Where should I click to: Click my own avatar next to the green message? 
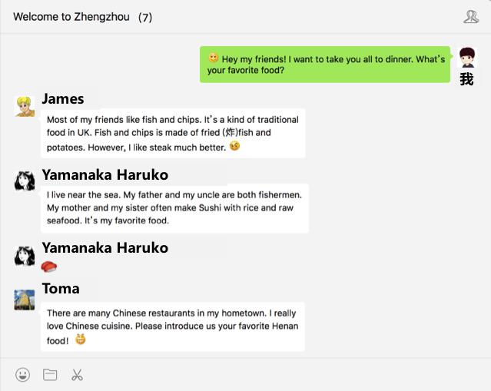[467, 58]
